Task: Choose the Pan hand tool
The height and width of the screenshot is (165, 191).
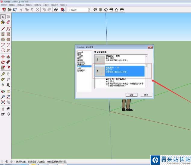Action: point(8,92)
